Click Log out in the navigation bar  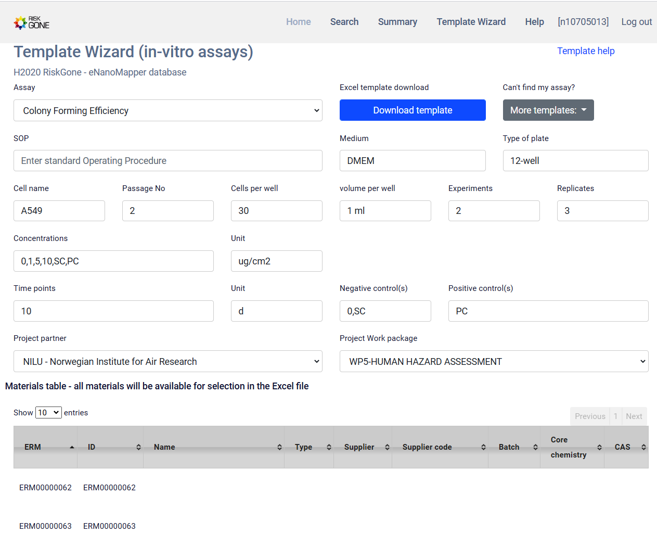(x=636, y=22)
